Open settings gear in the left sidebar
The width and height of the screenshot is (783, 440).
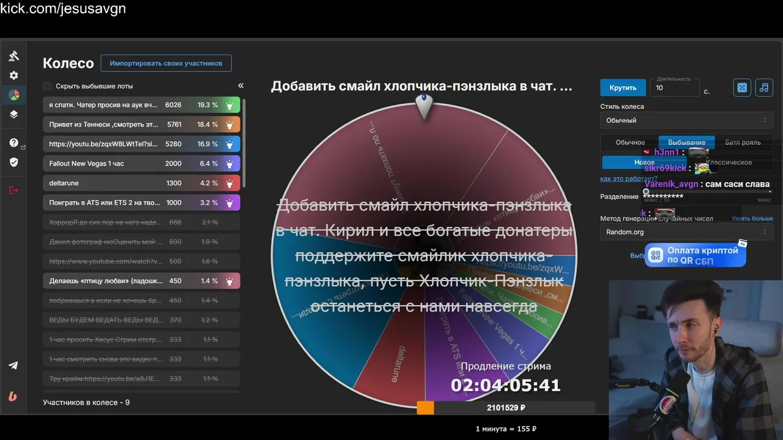[13, 76]
